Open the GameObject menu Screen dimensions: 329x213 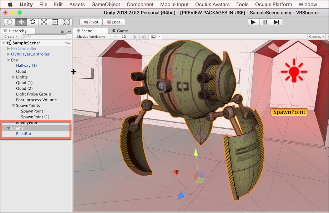[106, 4]
